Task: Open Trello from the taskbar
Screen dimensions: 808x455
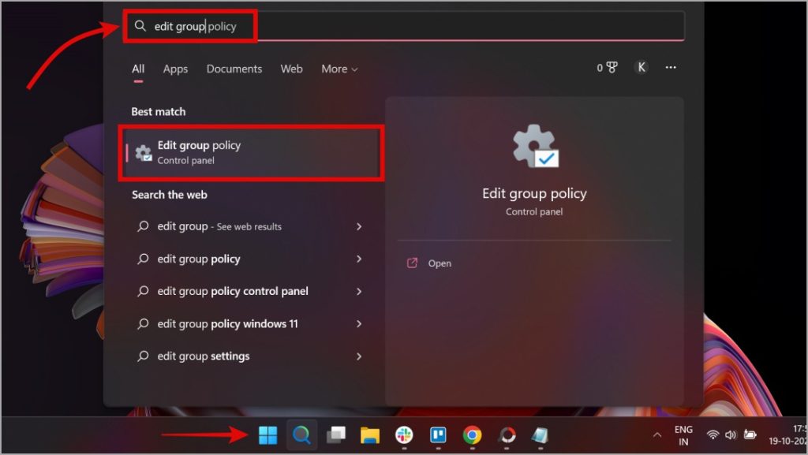Action: 438,435
